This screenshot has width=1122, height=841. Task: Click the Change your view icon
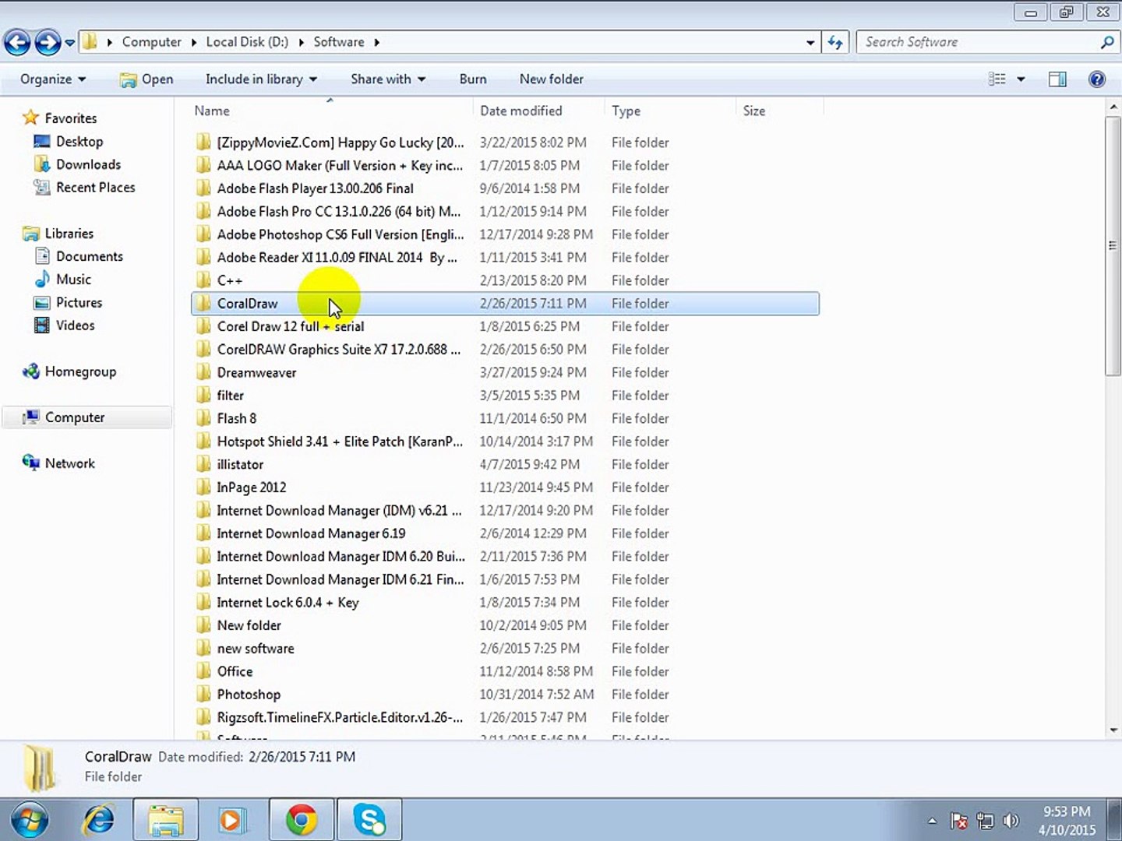[997, 79]
